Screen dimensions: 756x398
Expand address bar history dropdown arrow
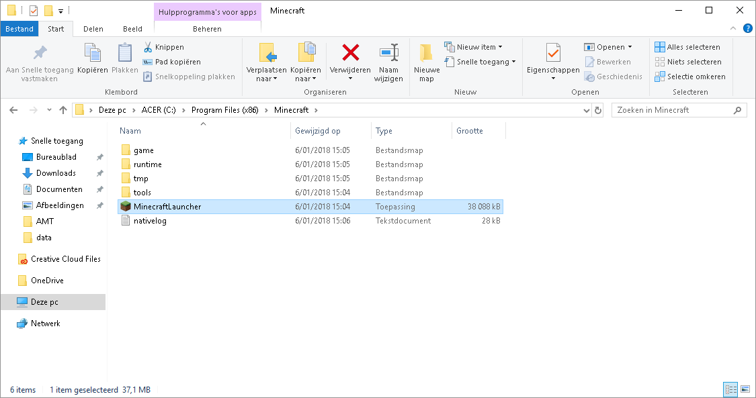(586, 110)
